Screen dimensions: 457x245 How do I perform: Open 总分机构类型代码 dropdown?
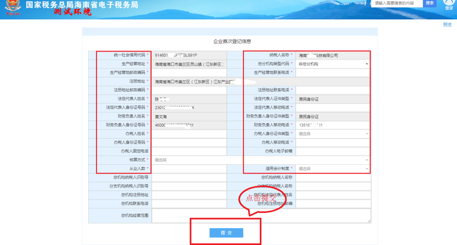(333, 64)
